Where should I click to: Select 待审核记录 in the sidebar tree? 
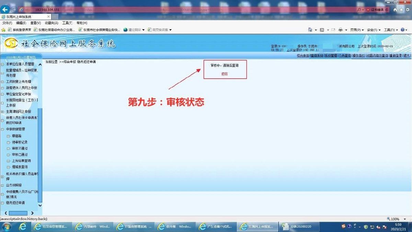tap(20, 142)
